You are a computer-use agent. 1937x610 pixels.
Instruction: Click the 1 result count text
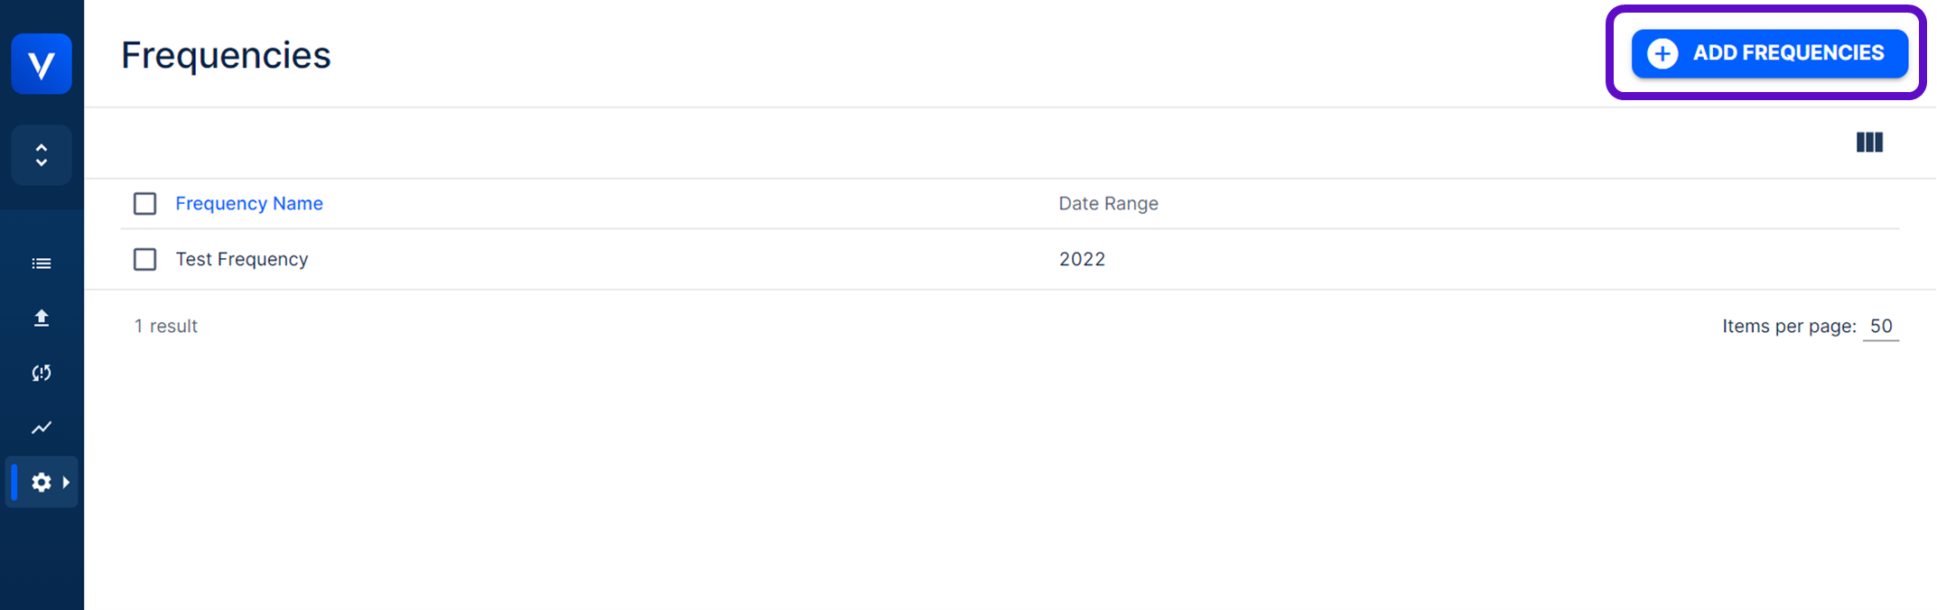click(166, 327)
